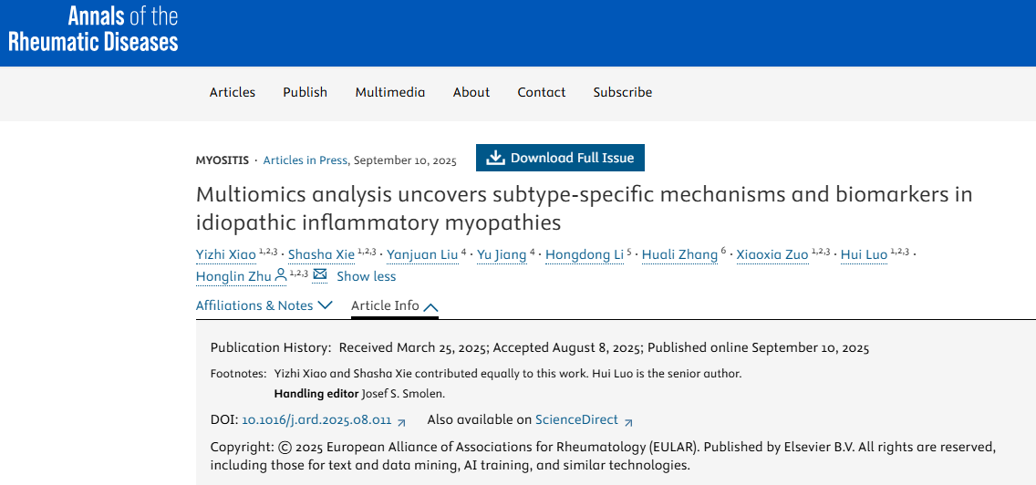Go to the Multimedia menu item
The height and width of the screenshot is (485, 1036).
[x=390, y=92]
